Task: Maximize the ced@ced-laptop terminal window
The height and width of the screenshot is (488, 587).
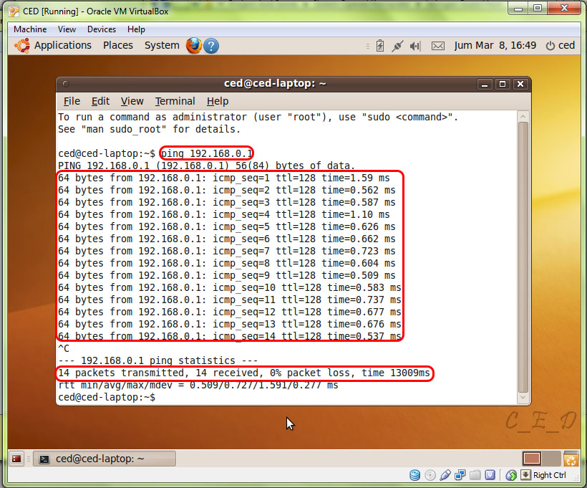Action: [x=503, y=84]
